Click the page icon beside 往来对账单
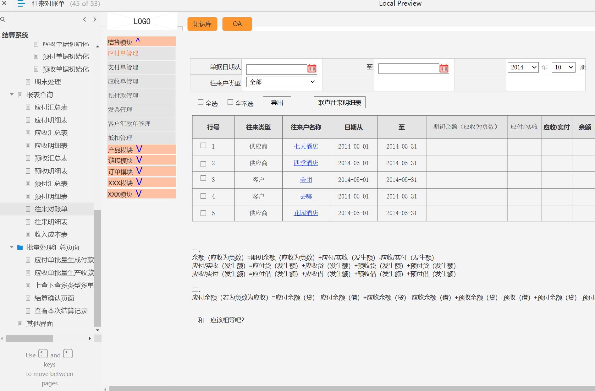 28,209
